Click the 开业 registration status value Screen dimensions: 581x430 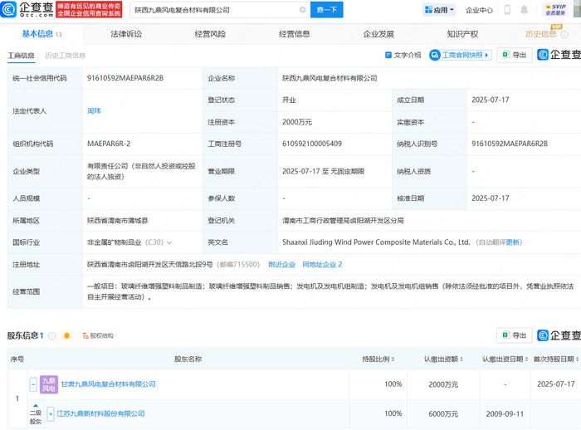pos(289,100)
